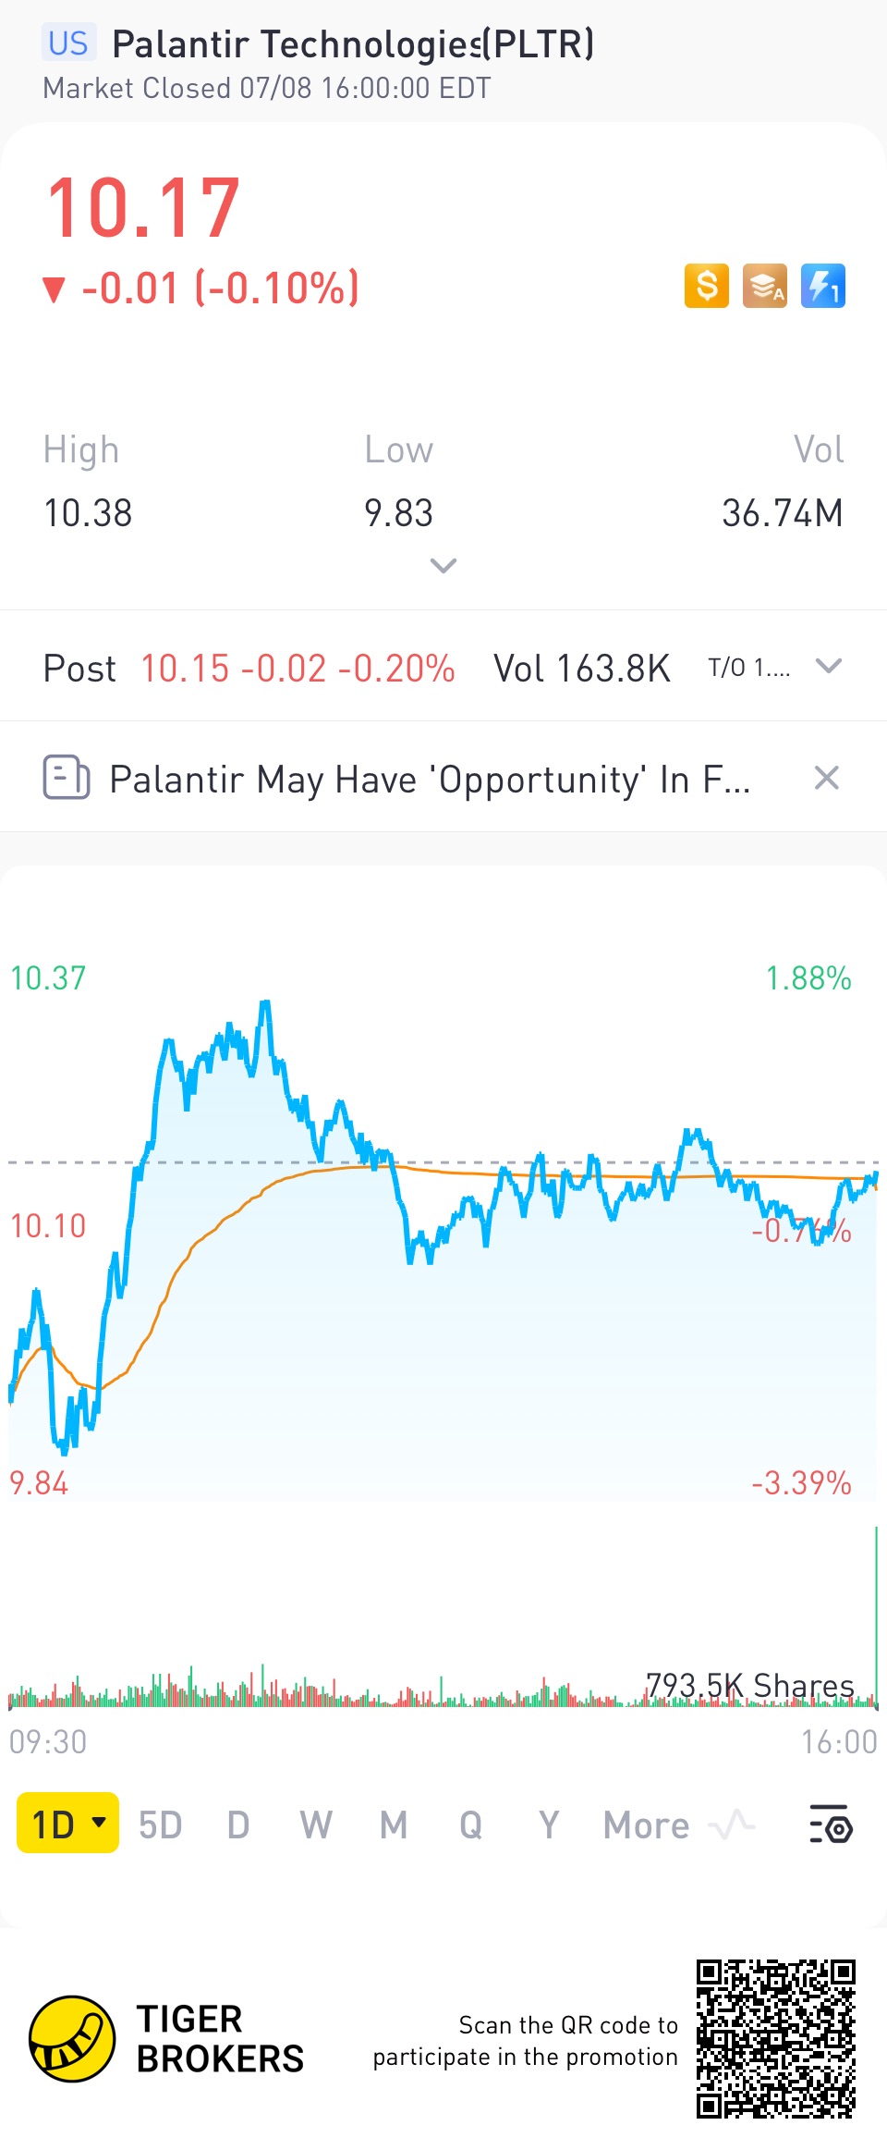The width and height of the screenshot is (887, 2150).
Task: Expand the post-market data row
Action: point(829,667)
